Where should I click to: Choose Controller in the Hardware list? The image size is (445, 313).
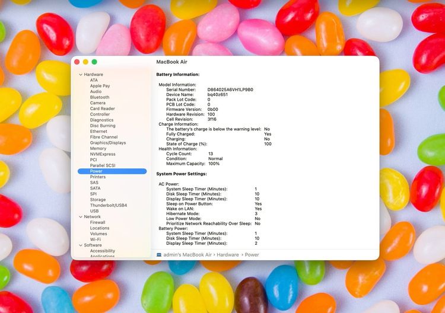pos(100,114)
